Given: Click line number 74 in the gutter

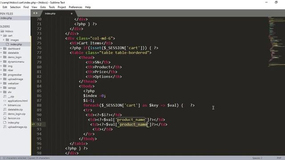Looking at the screenshot, I should (39, 38).
